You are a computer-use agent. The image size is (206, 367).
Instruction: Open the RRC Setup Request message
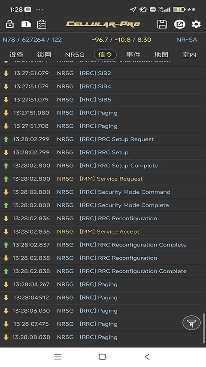pos(103,139)
